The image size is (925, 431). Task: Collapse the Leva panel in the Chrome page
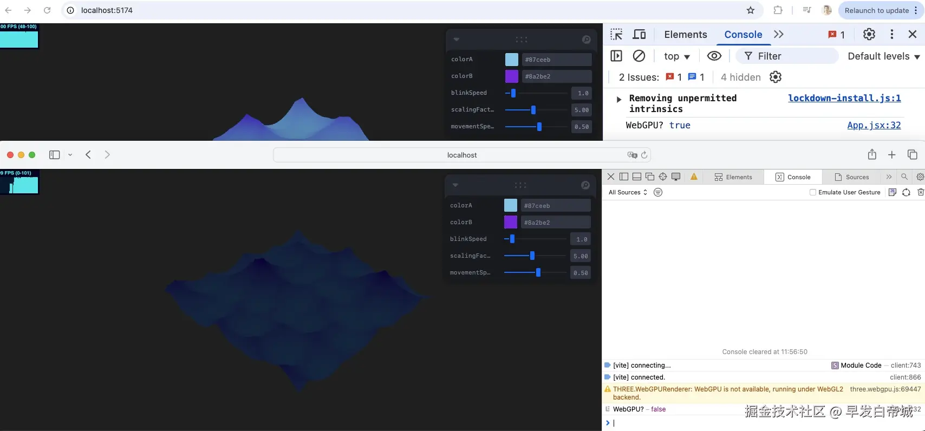(x=457, y=40)
